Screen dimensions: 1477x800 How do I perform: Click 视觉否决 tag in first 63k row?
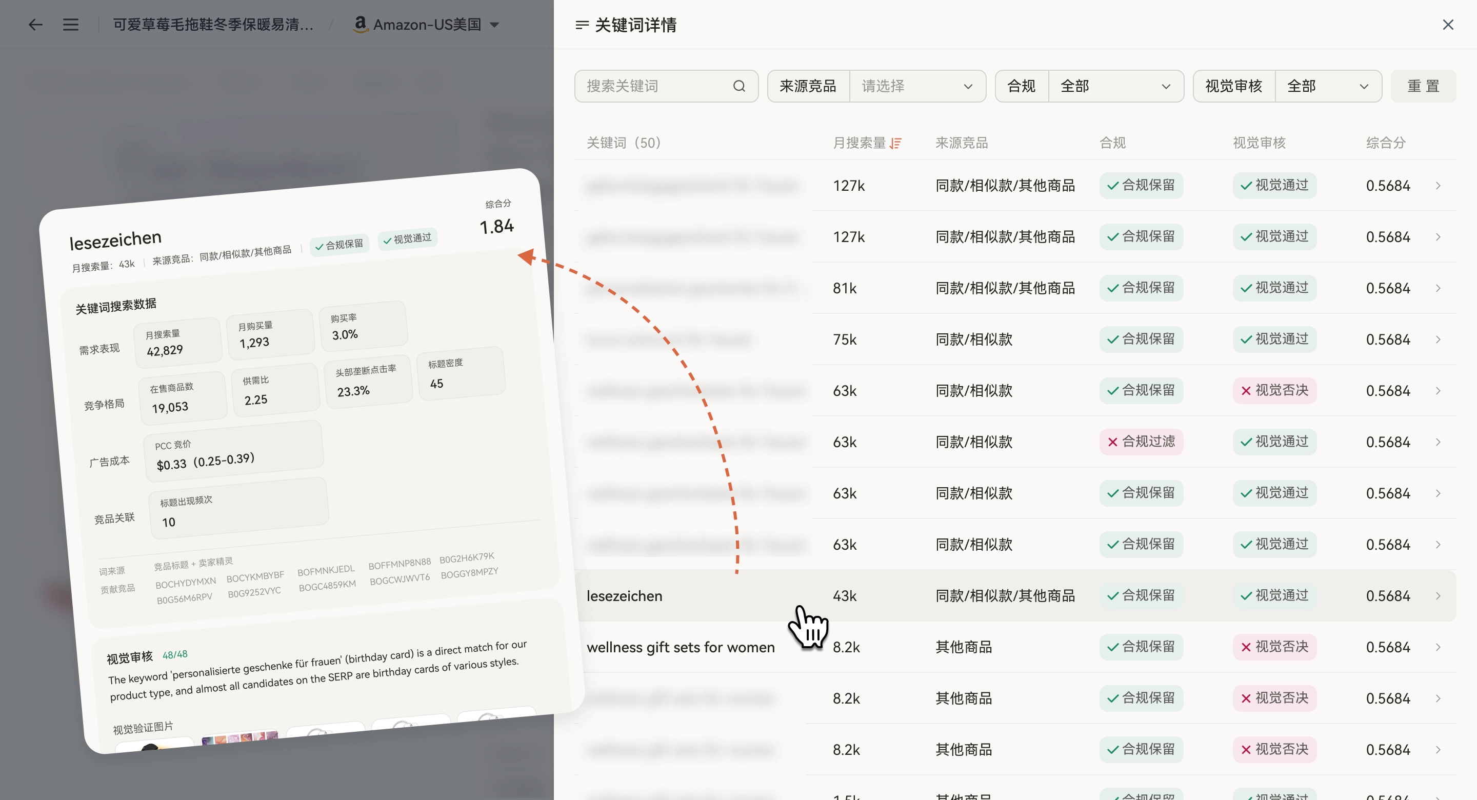[x=1274, y=391]
